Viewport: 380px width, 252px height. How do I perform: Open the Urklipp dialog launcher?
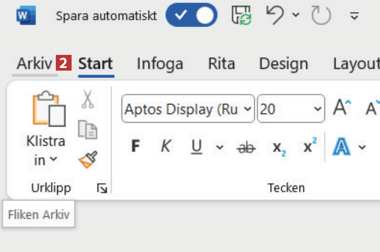point(102,189)
